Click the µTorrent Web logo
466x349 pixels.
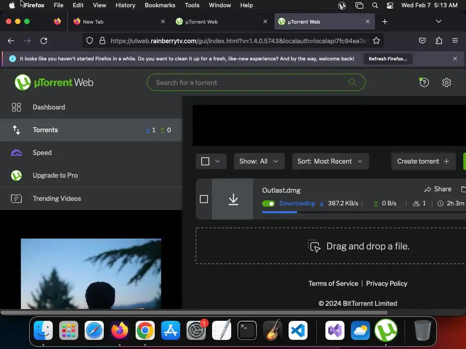tap(54, 82)
